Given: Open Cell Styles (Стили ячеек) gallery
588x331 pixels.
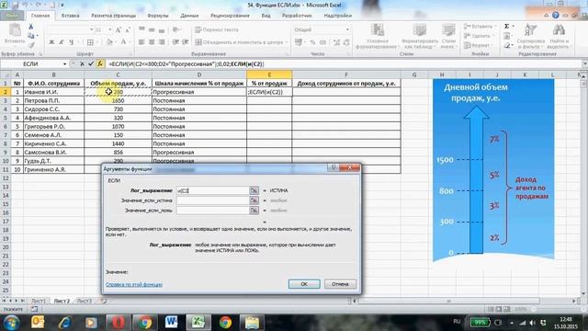Looking at the screenshot, I should click(448, 37).
